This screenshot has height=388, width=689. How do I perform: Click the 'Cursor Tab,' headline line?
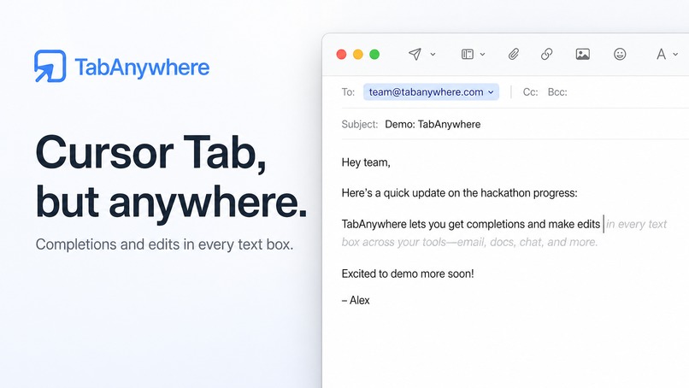coord(151,152)
